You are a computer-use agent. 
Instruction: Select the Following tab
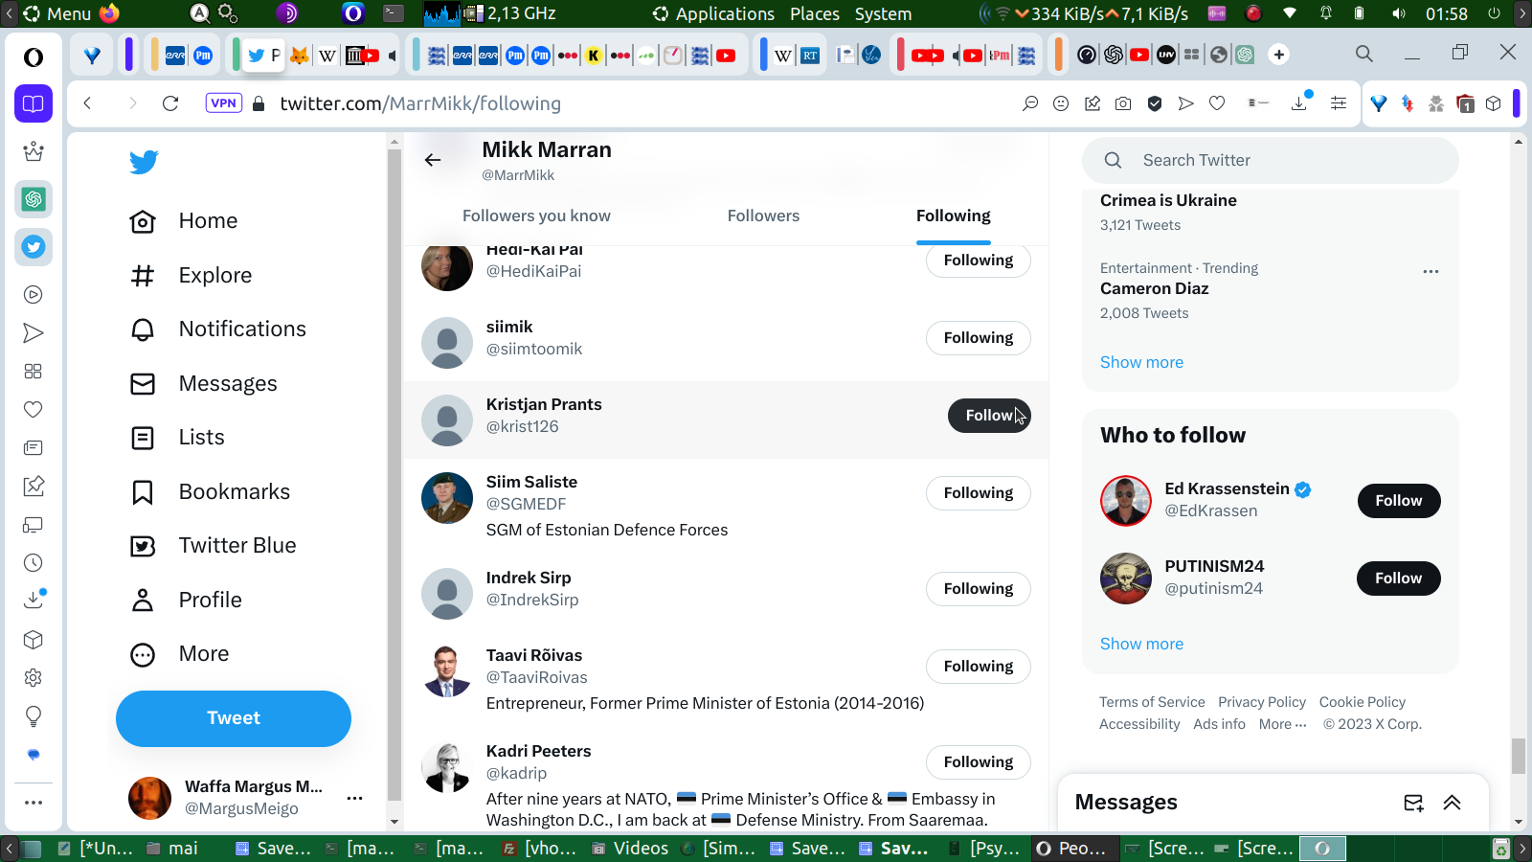coord(954,216)
